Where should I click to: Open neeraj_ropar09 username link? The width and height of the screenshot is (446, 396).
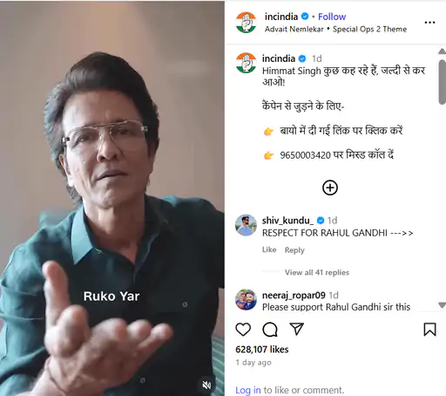[x=294, y=295]
